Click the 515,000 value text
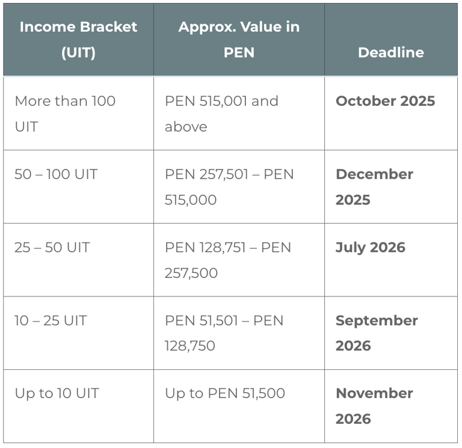The image size is (462, 448). tap(191, 200)
